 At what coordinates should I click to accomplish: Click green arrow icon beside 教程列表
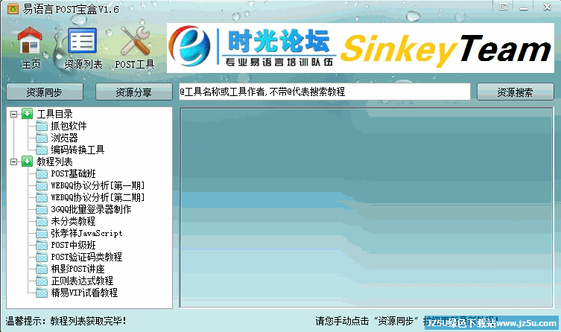[x=27, y=162]
